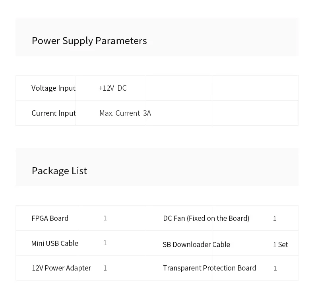Screen dimensions: 314x294
Task: Select the 12V Power Adapter item
Action: 61,268
